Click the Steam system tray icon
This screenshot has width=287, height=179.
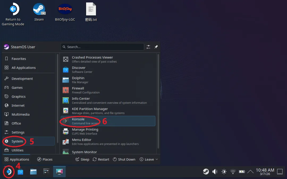tap(206, 172)
